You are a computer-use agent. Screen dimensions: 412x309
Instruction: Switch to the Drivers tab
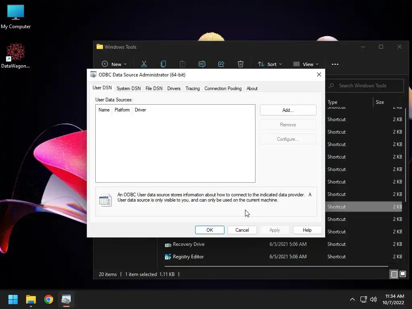point(174,89)
